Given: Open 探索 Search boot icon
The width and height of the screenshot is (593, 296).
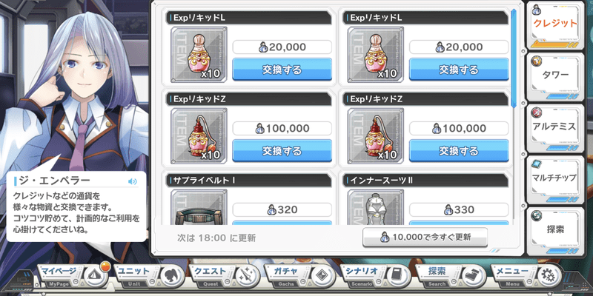Looking at the screenshot, I should pos(471,276).
